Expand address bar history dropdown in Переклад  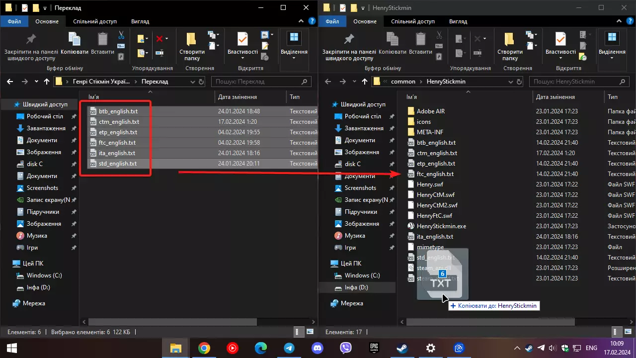[x=193, y=82]
